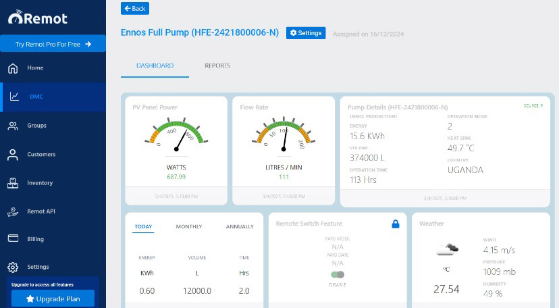559x308 pixels.
Task: Click the lock icon on Remote Switch
Action: pyautogui.click(x=396, y=224)
